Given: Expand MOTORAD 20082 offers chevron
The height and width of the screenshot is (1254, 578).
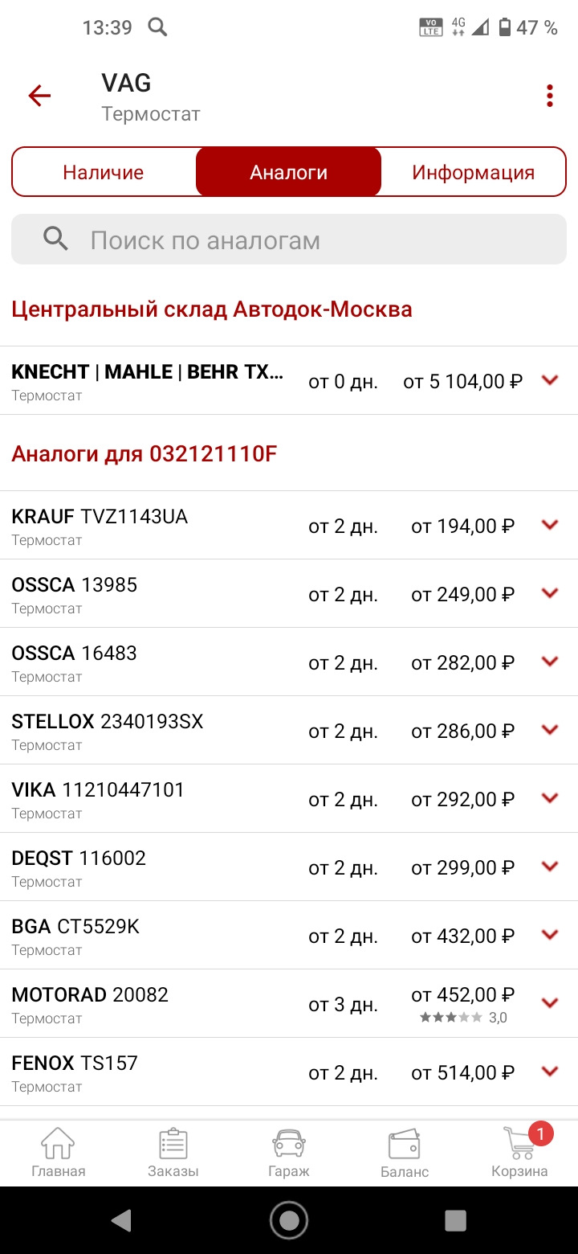Looking at the screenshot, I should click(x=550, y=1003).
